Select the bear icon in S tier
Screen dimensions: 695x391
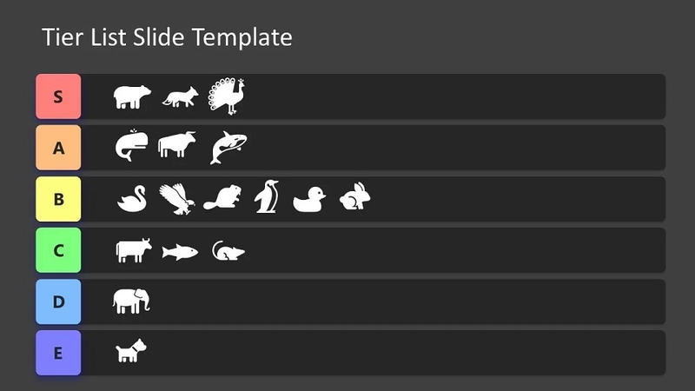coord(132,96)
